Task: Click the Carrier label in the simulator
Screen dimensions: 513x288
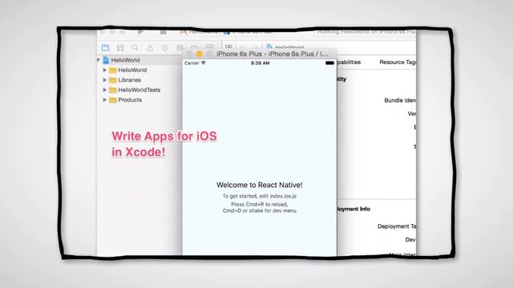Action: 192,62
